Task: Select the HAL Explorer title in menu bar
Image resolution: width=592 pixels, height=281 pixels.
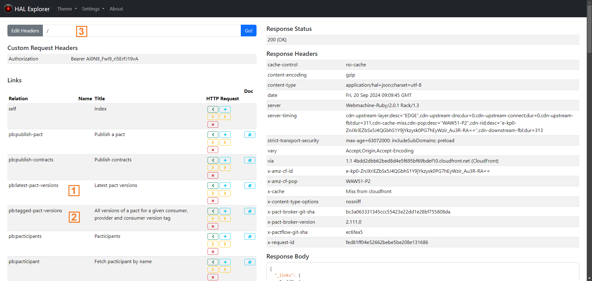Action: (x=32, y=9)
